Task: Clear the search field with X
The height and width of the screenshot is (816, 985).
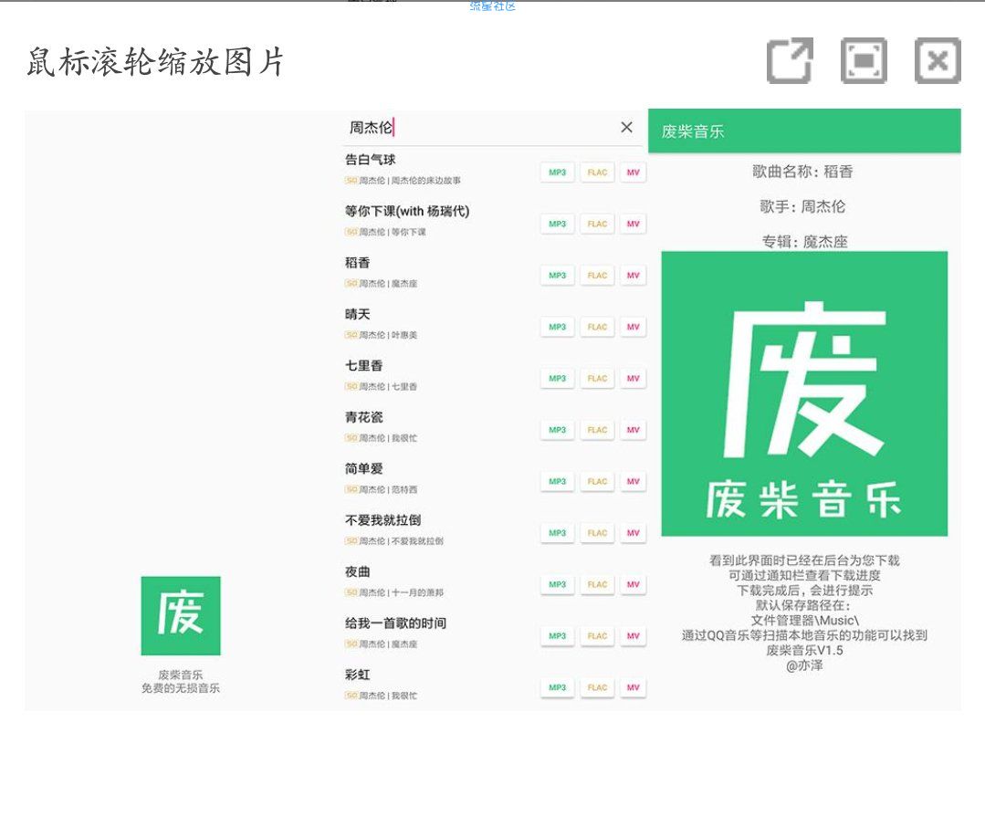Action: [626, 127]
